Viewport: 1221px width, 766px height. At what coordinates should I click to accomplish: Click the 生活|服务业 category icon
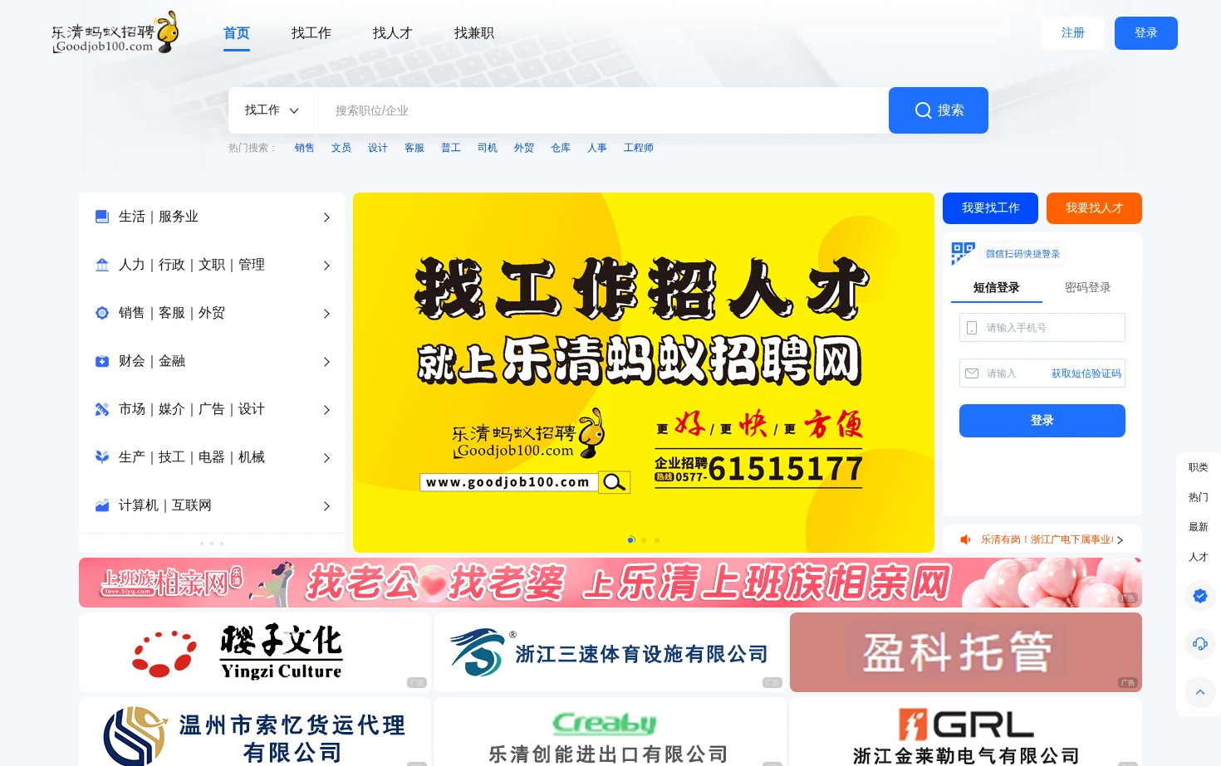click(102, 217)
